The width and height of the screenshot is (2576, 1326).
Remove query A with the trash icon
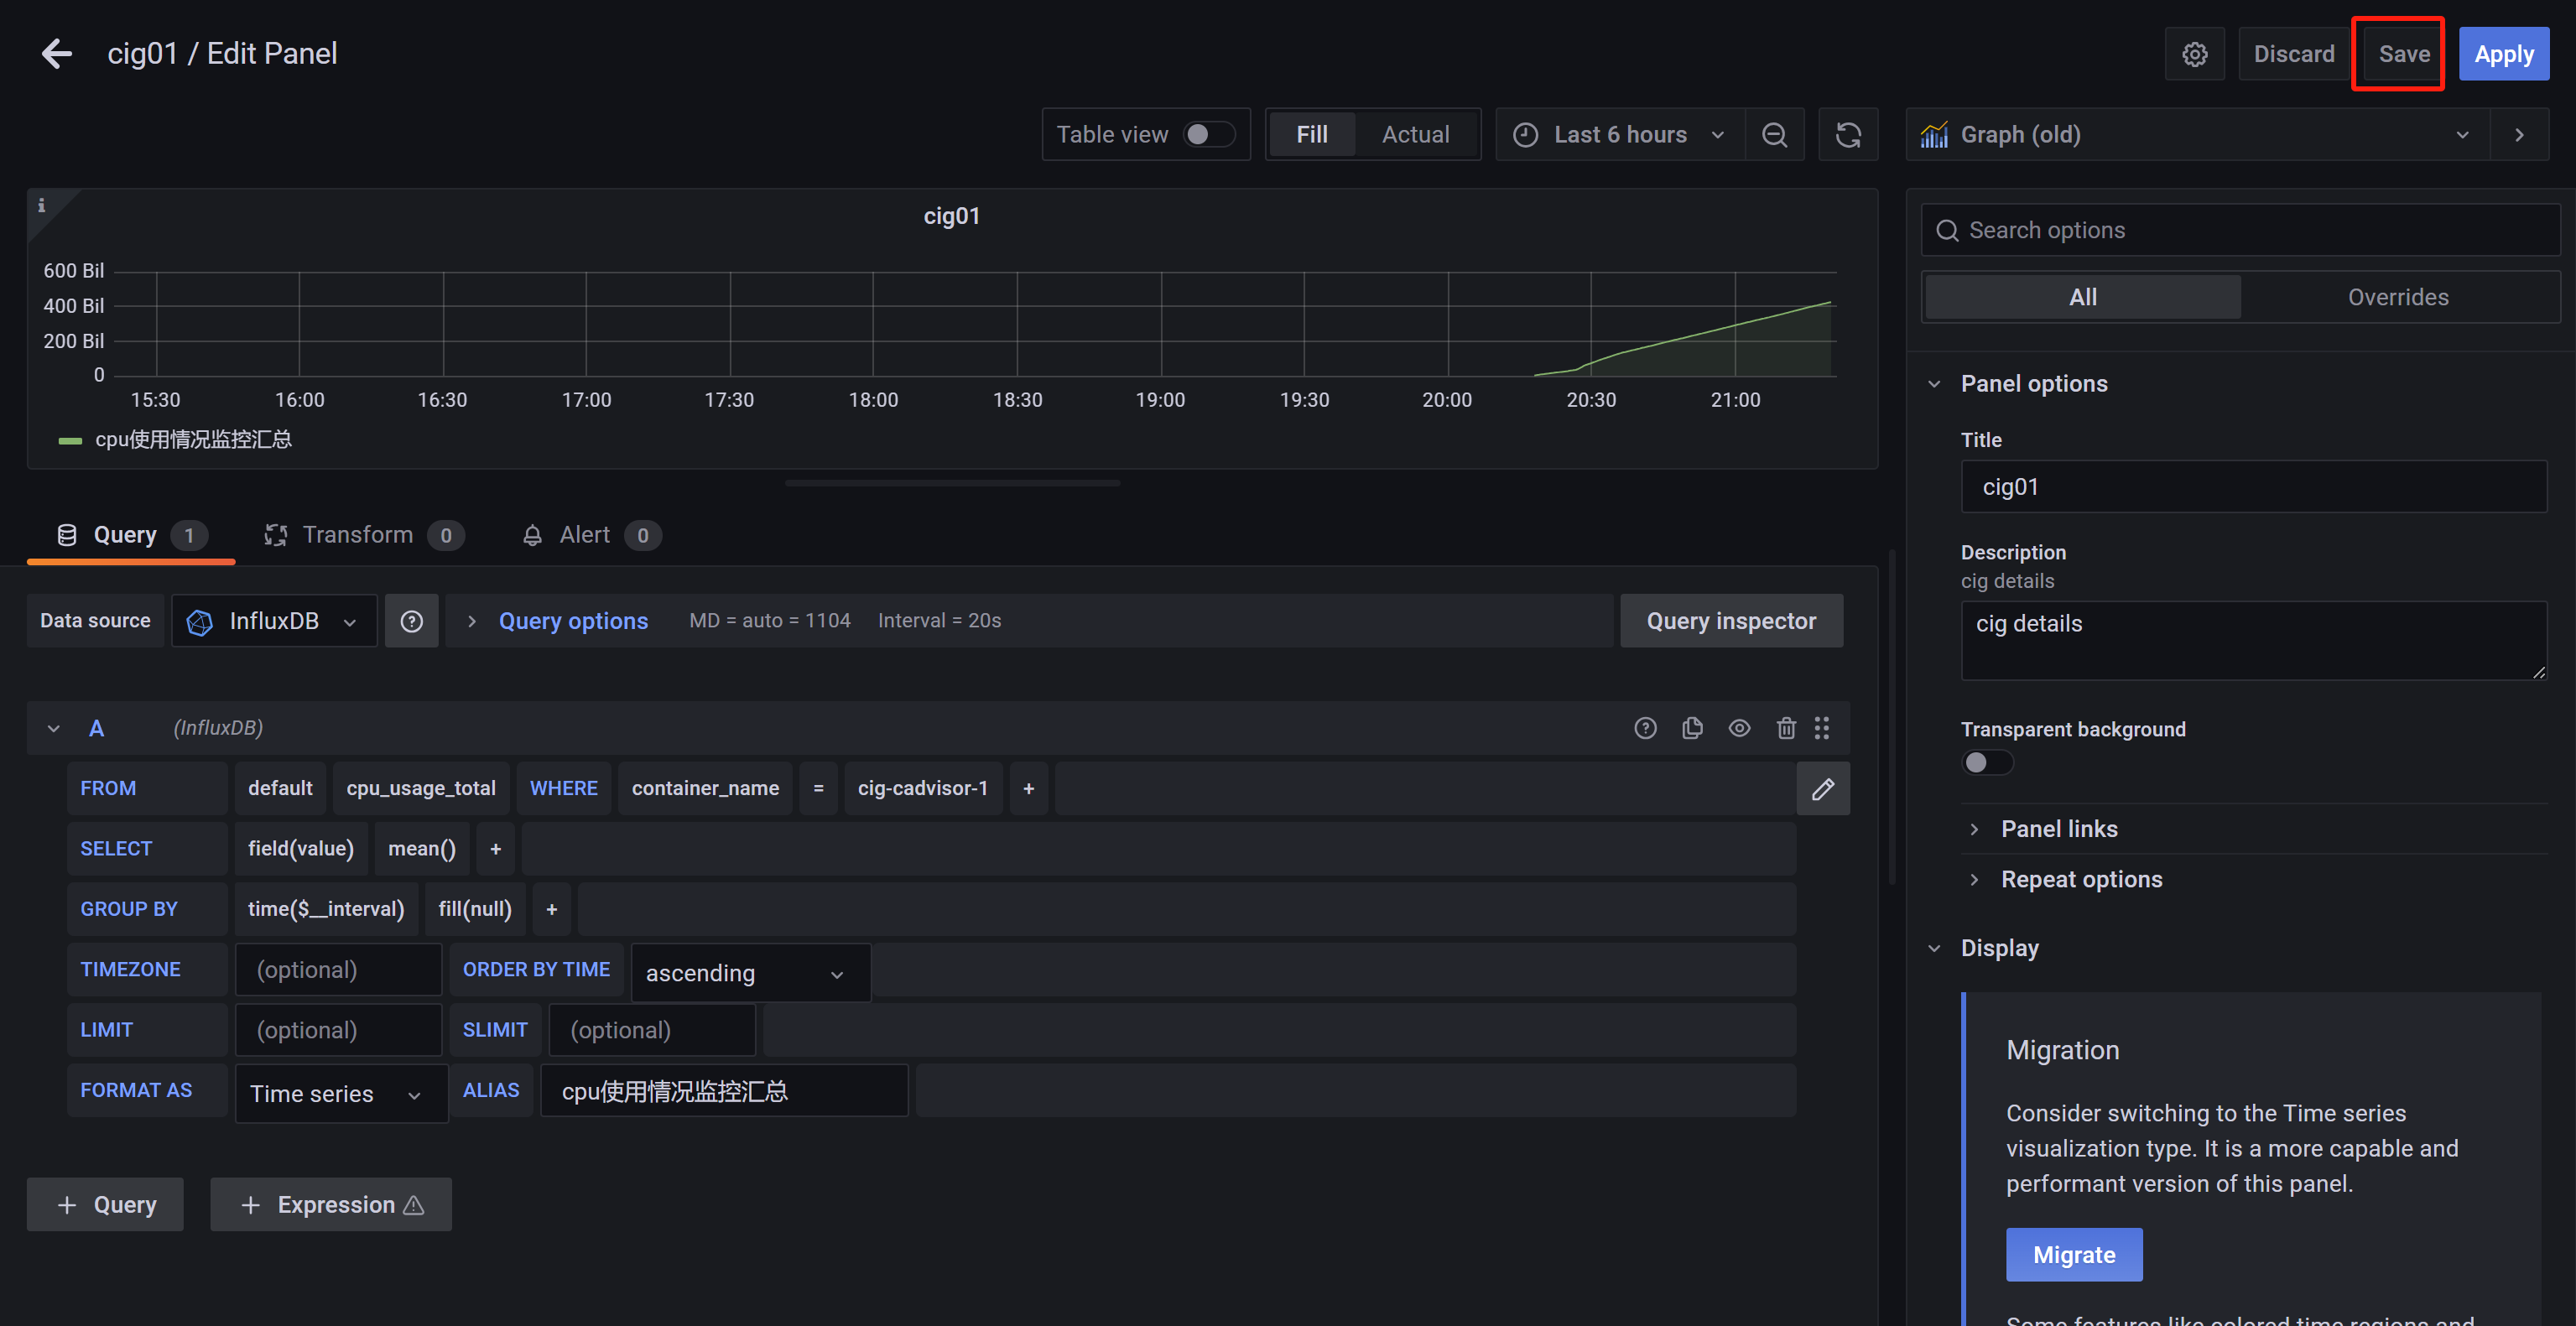[1786, 728]
